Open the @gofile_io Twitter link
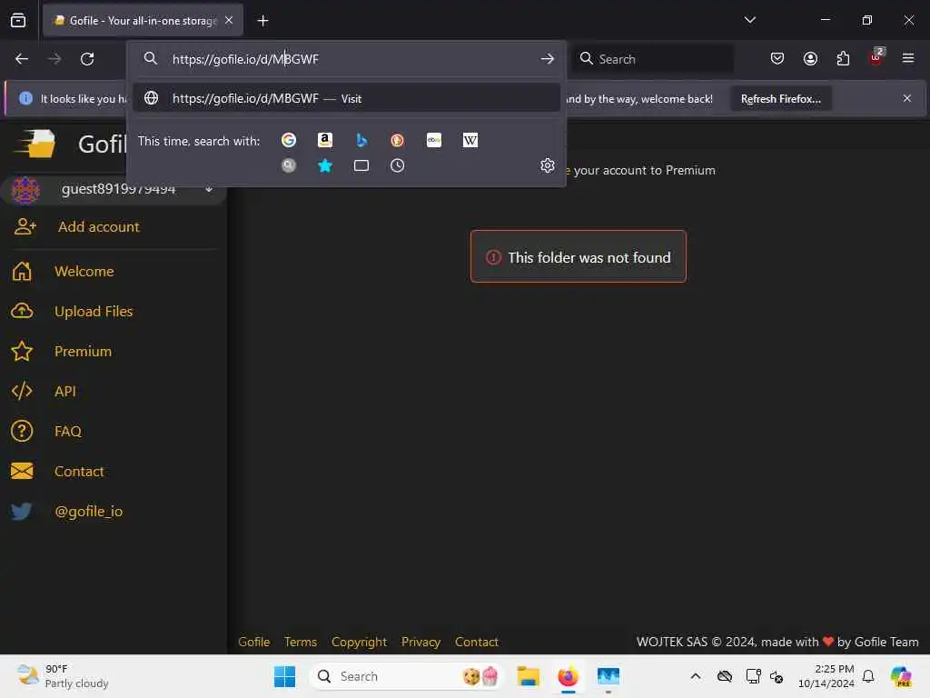 pyautogui.click(x=89, y=511)
